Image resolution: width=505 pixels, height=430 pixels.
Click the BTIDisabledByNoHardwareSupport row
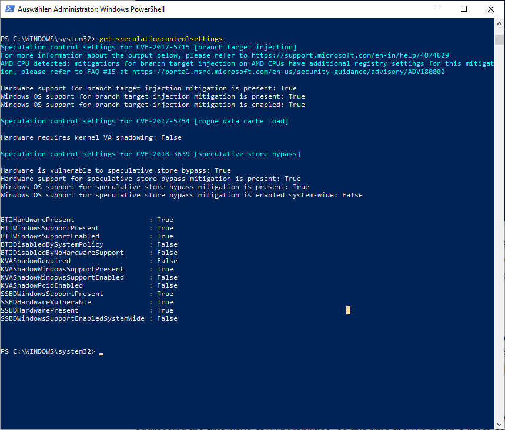click(x=89, y=253)
